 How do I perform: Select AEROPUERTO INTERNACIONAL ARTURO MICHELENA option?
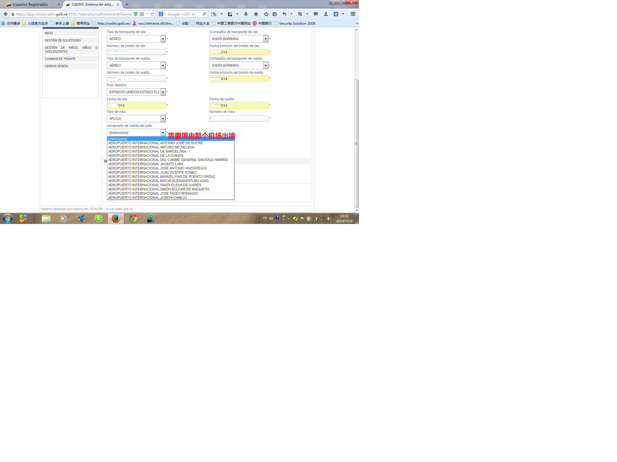[x=171, y=147]
